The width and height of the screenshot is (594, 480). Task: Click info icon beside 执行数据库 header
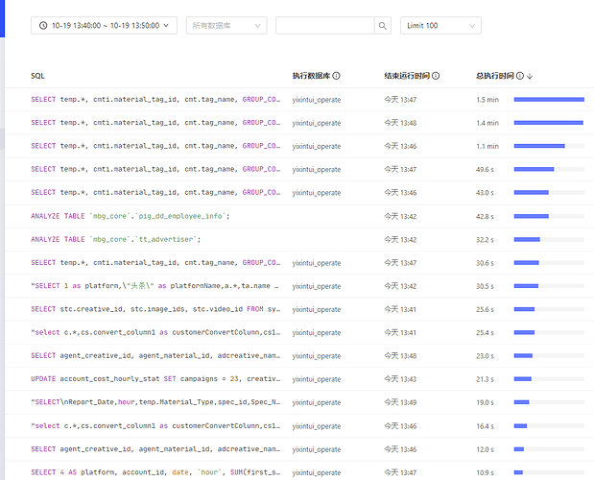pos(336,76)
